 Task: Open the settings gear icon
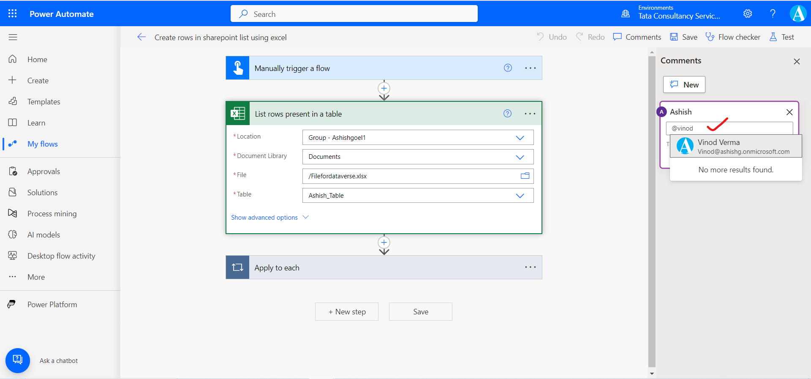click(748, 14)
